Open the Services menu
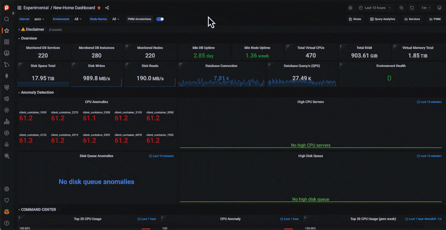 412,19
